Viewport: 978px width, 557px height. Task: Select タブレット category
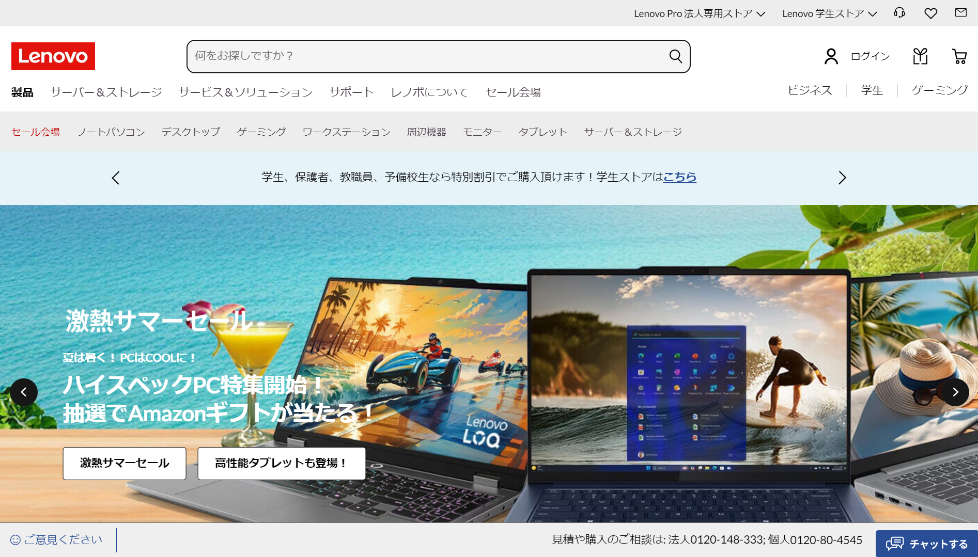[543, 132]
